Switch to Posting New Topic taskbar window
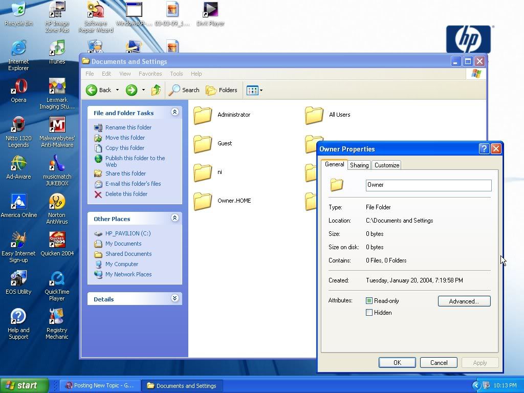The width and height of the screenshot is (524, 393). pos(100,385)
